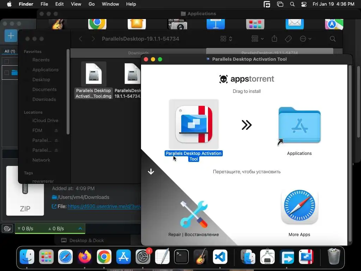The height and width of the screenshot is (271, 361).
Task: Open Google Chrome from the Dock
Action: pos(104,257)
